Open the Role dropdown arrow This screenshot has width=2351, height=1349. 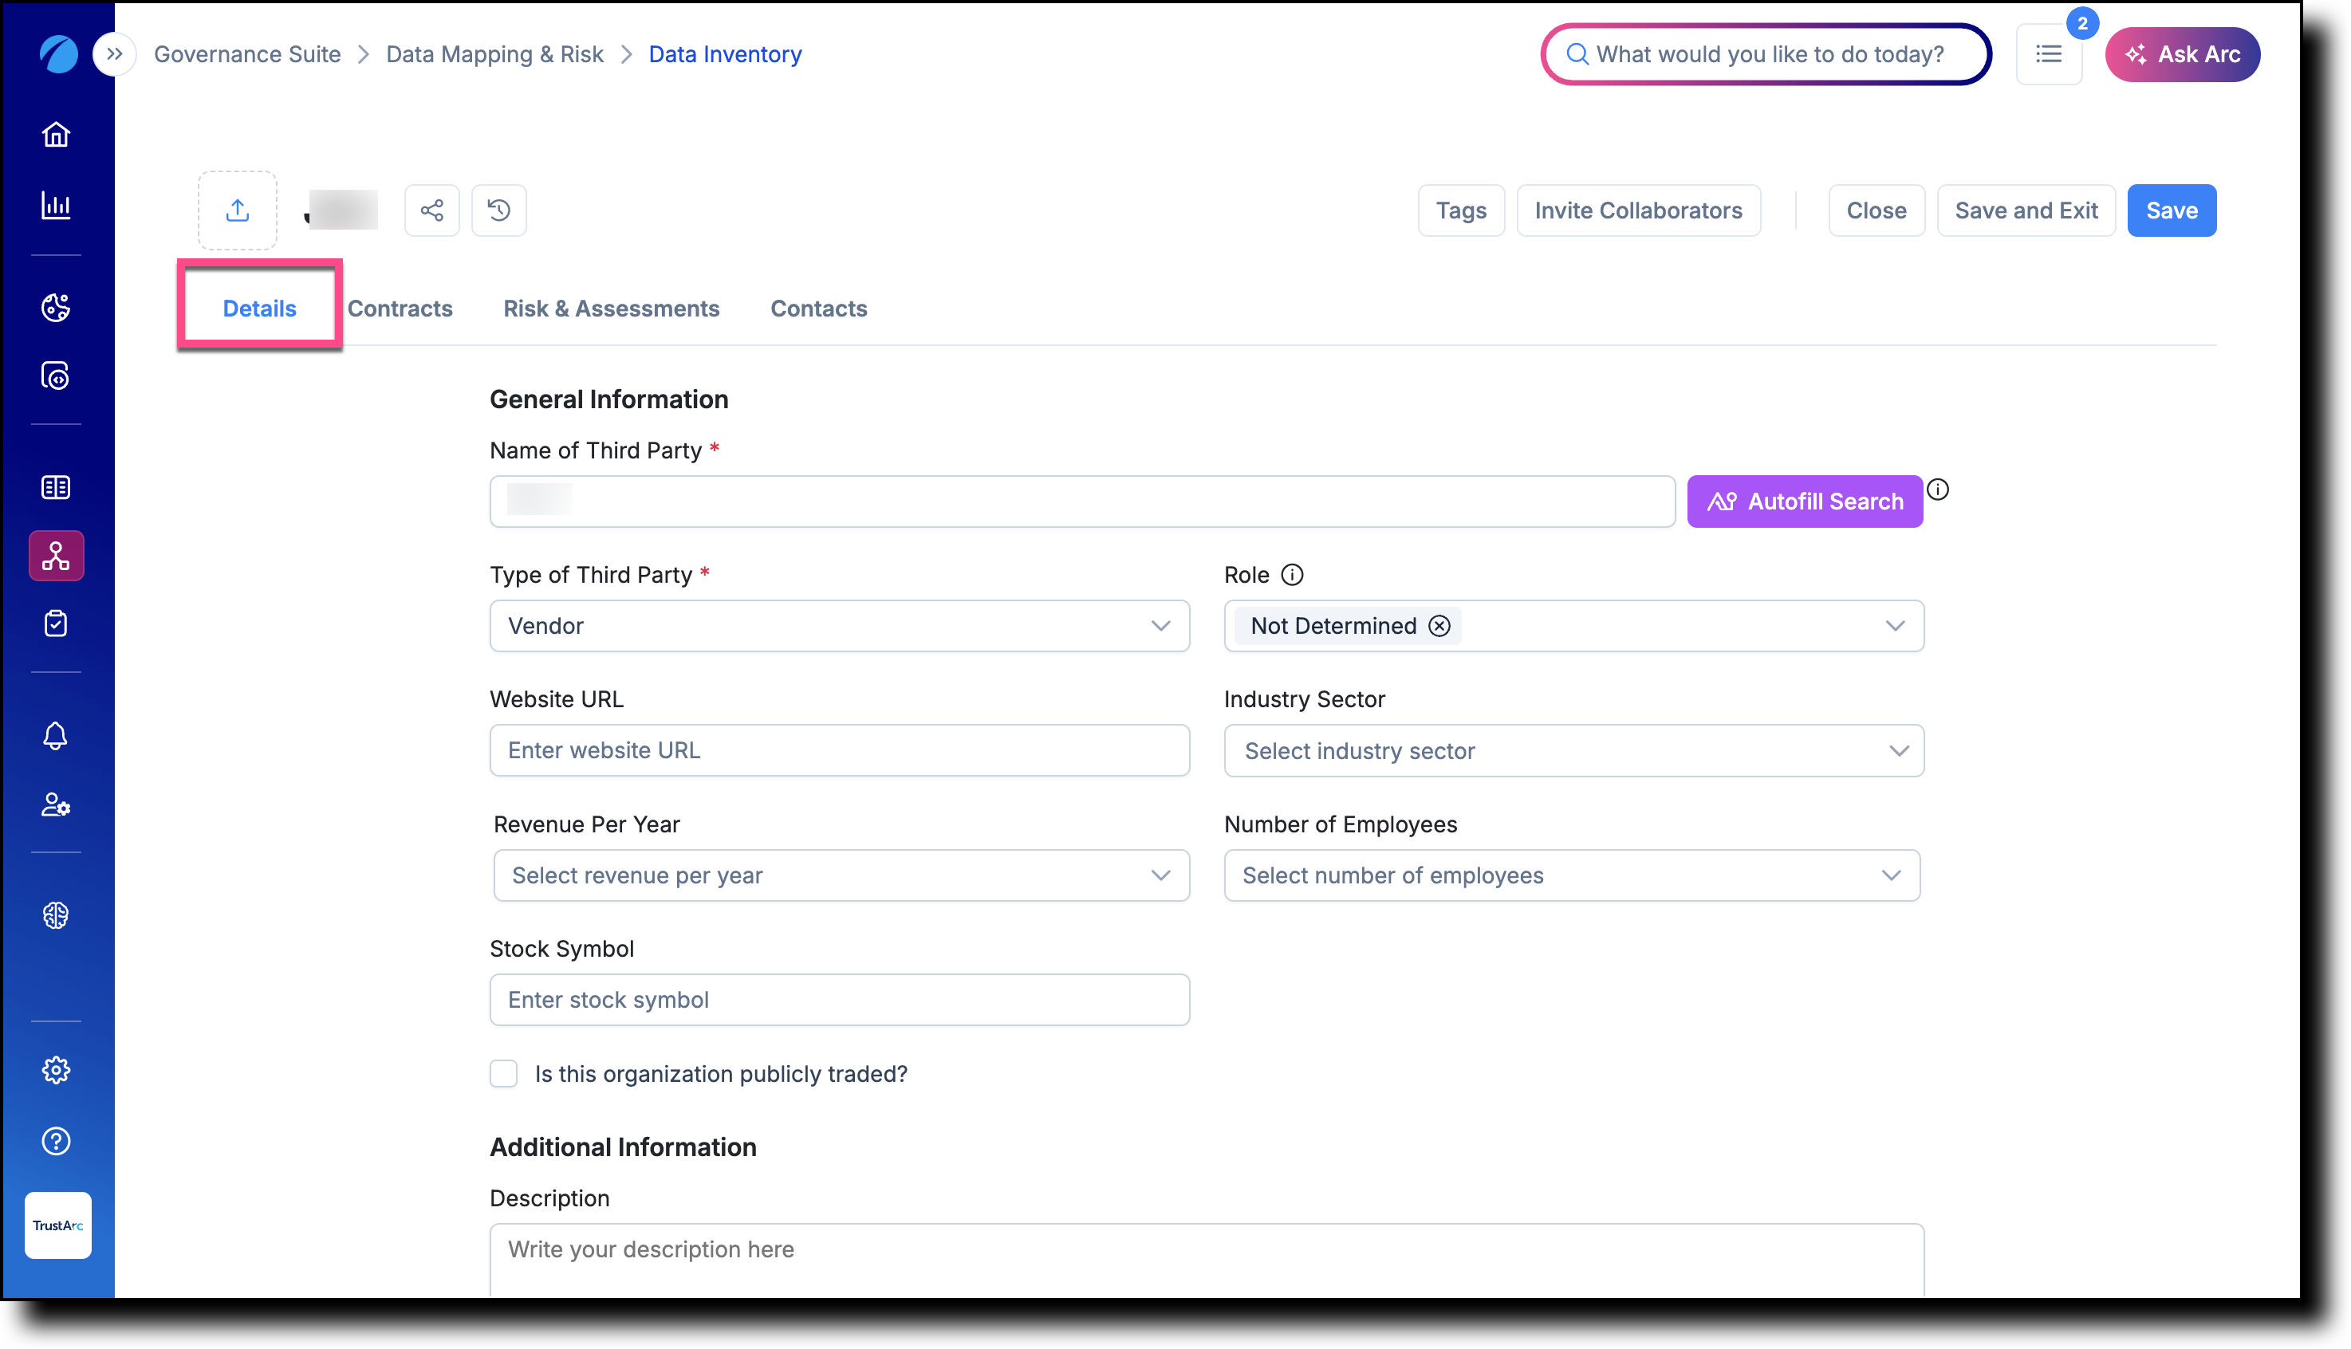pos(1895,625)
